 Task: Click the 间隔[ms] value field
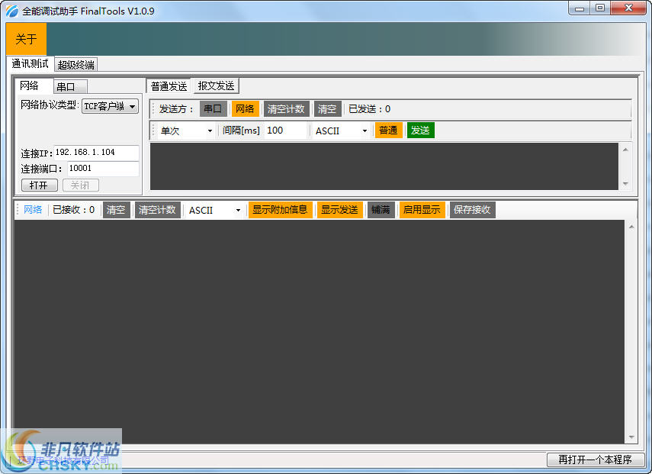click(x=286, y=131)
